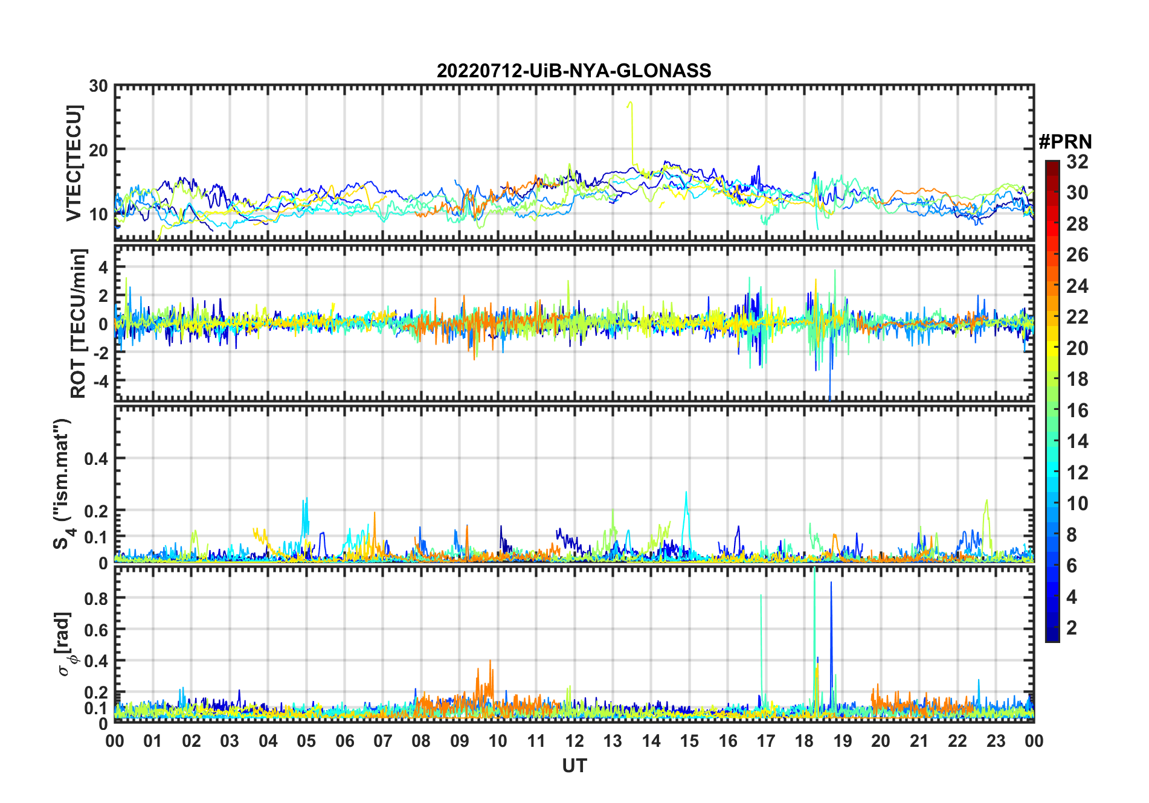Click x-axis tick label 21
The image size is (1149, 803).
919,741
